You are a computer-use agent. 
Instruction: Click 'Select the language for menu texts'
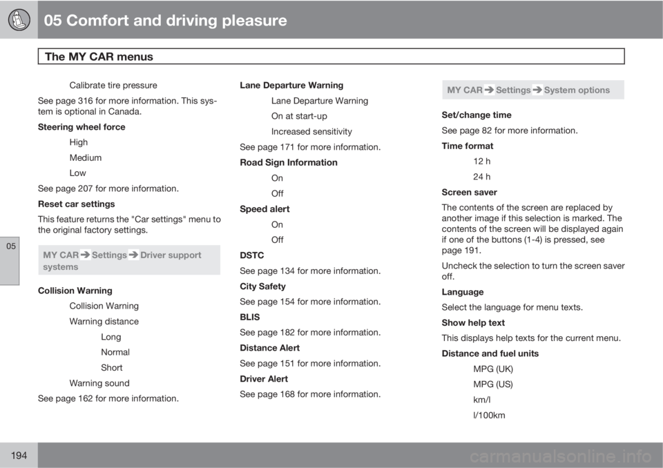point(512,307)
